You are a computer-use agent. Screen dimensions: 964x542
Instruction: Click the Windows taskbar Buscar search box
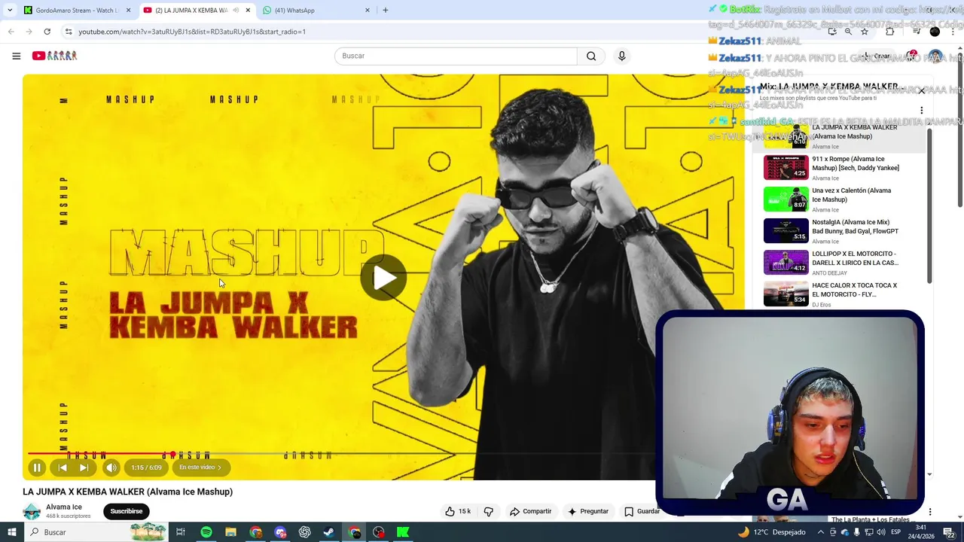point(96,532)
